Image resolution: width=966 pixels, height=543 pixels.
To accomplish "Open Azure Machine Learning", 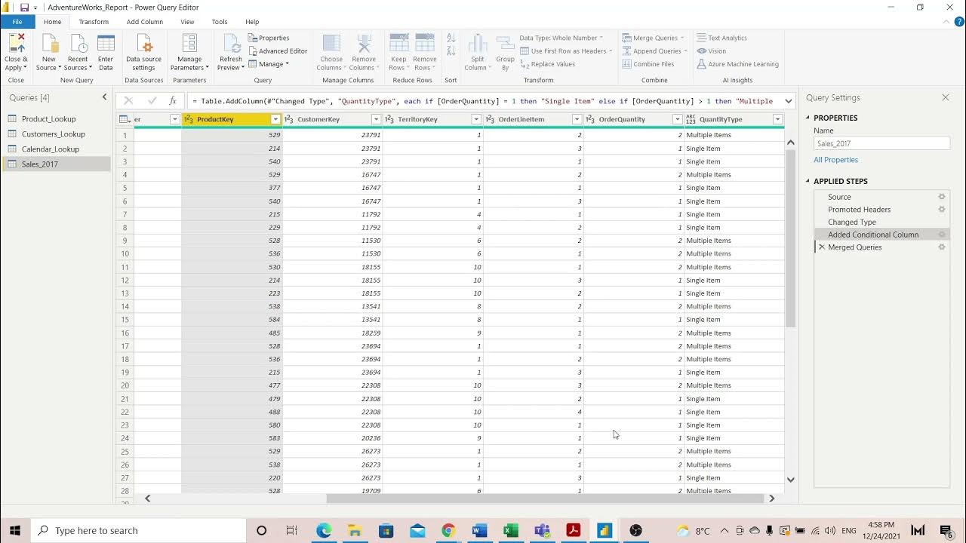I will tap(738, 64).
